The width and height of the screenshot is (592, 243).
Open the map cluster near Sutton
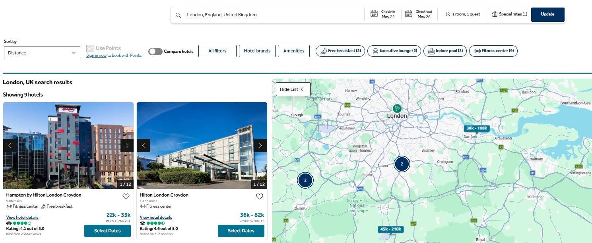[x=402, y=164]
